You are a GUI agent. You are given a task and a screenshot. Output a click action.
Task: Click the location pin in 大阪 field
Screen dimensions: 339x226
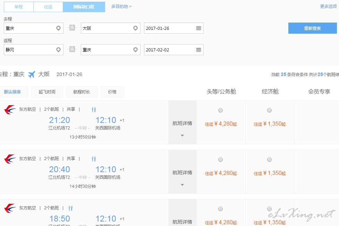coord(135,28)
